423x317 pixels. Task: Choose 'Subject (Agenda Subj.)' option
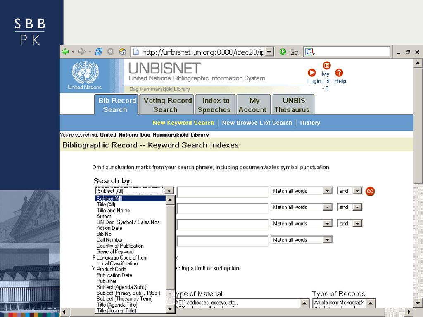(x=131, y=287)
